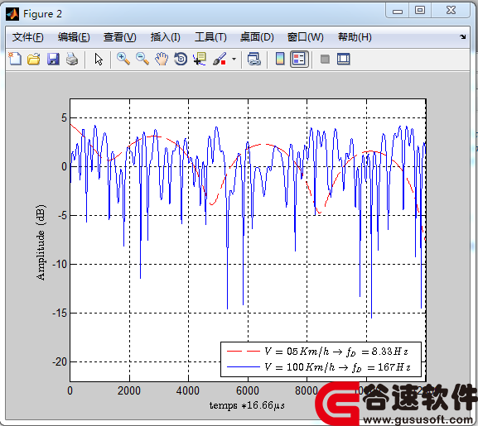The image size is (478, 426).
Task: Open the 文件(F) menu
Action: pyautogui.click(x=27, y=37)
